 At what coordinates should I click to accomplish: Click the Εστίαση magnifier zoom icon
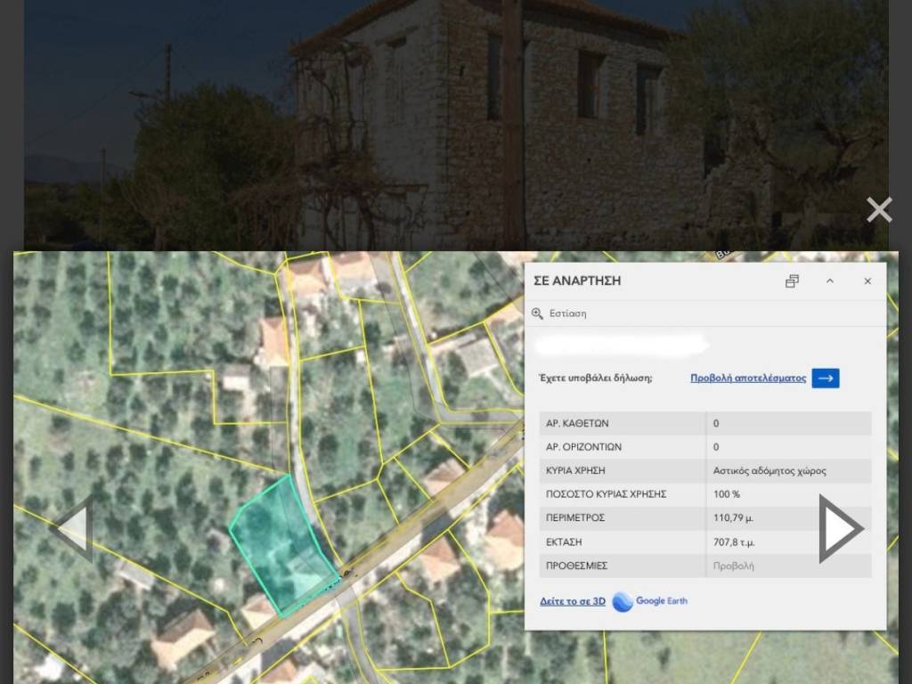pos(537,313)
